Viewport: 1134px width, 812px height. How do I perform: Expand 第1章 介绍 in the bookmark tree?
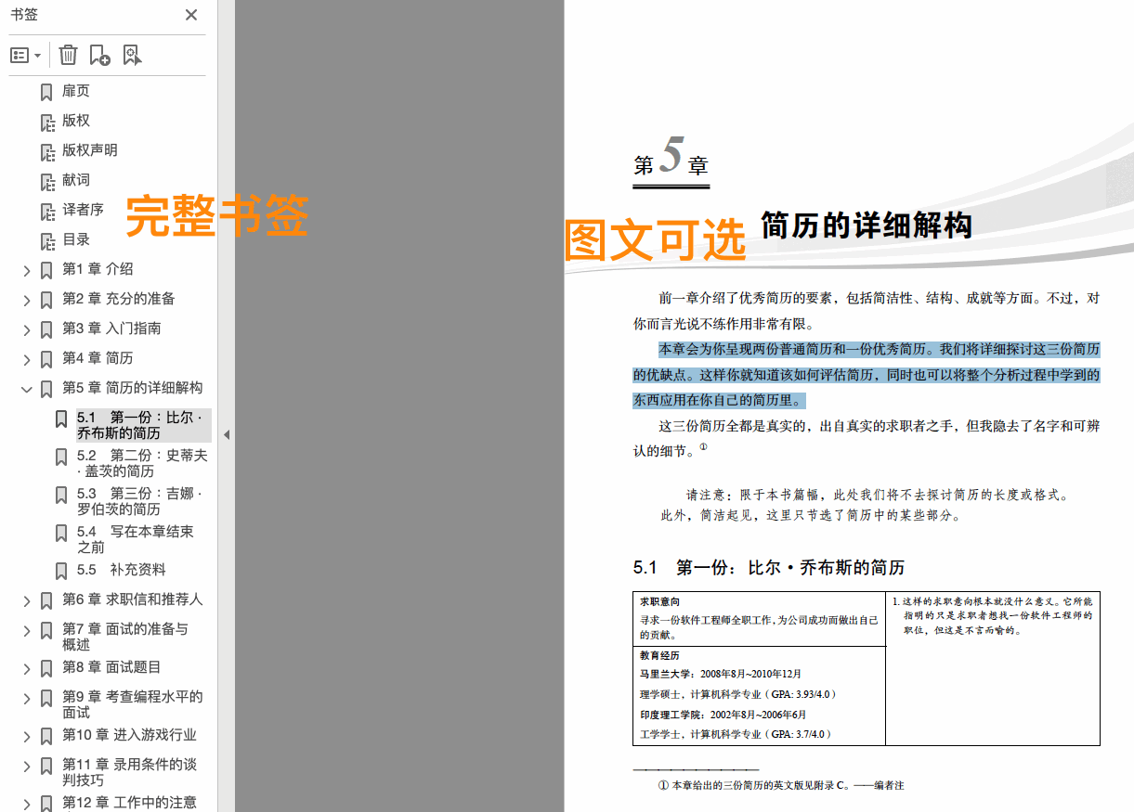pos(27,269)
